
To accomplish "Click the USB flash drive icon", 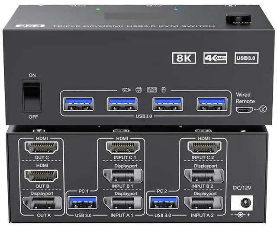I will 126,90.
